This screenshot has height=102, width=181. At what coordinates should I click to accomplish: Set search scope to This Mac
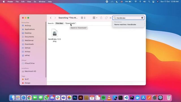point(59,23)
